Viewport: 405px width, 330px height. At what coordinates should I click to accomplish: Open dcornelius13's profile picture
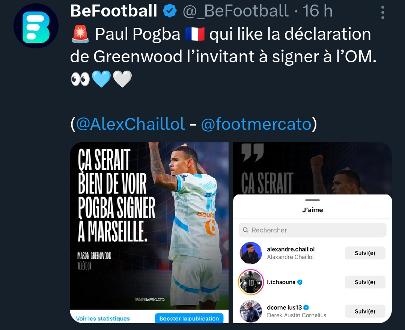pyautogui.click(x=250, y=311)
